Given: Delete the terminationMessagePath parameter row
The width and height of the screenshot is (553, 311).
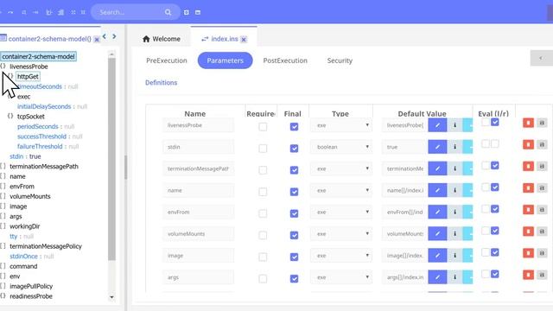Looking at the screenshot, I should [x=528, y=166].
